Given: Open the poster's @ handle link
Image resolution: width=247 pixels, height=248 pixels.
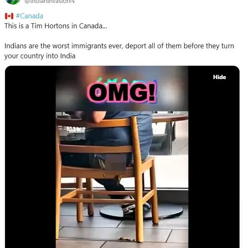Looking at the screenshot, I should coord(49,2).
